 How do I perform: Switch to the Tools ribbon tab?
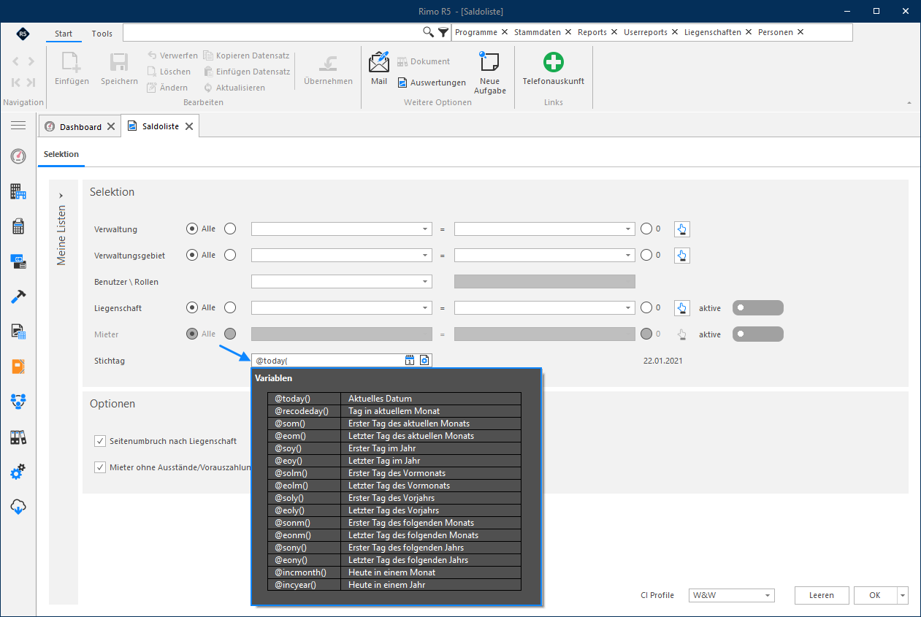pos(102,34)
